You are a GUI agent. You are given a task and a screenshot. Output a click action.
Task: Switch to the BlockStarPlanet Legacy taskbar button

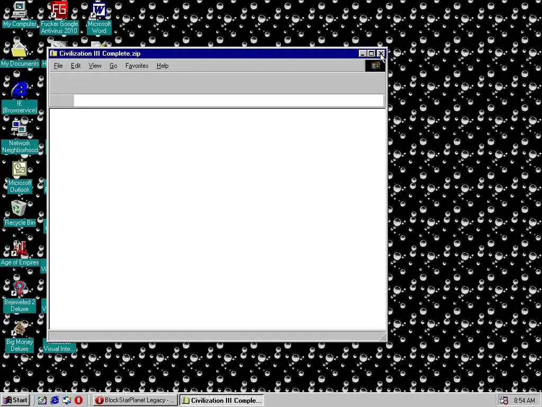[135, 400]
